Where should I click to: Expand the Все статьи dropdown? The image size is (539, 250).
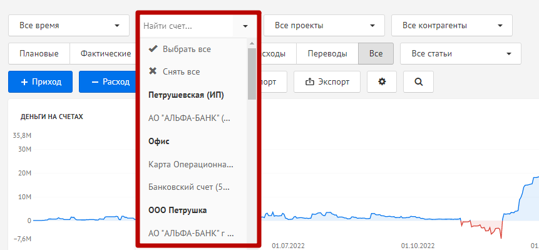[x=461, y=54]
